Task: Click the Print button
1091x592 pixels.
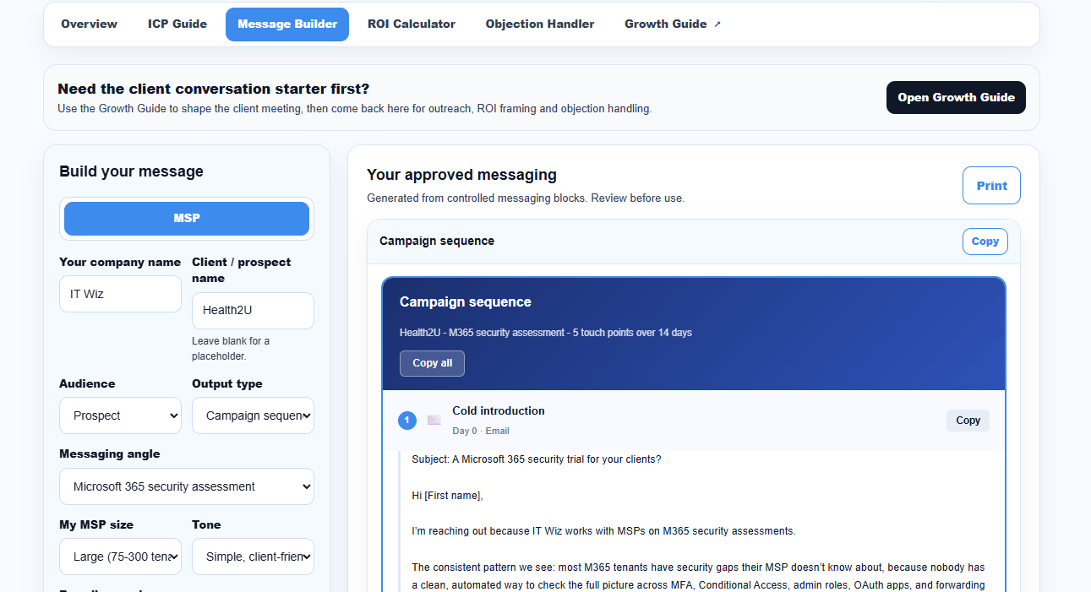Action: (991, 186)
